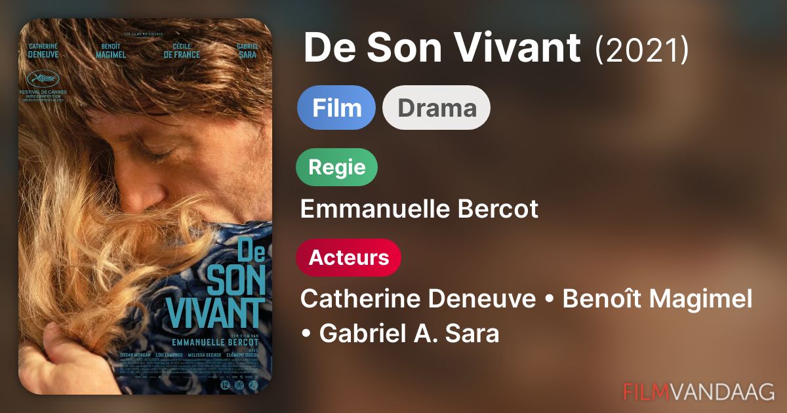787x413 pixels.
Task: Select the Drama genre tag
Action: 436,108
